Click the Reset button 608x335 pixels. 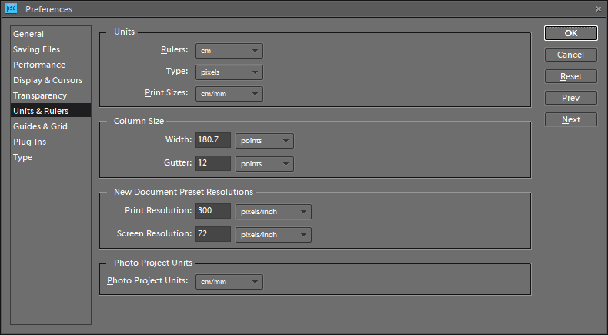coord(570,76)
